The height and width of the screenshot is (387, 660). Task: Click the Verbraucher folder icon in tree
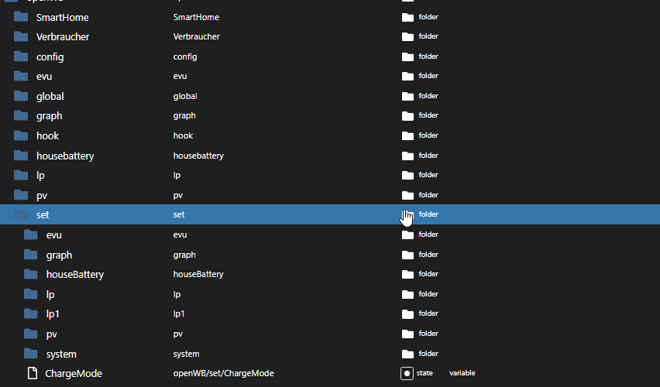[21, 36]
